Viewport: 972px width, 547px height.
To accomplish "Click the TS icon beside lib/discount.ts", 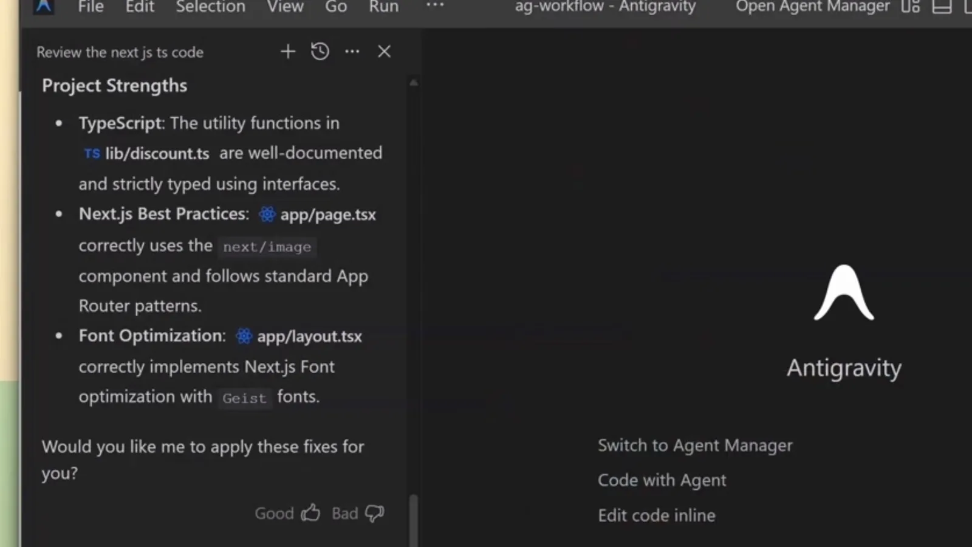I will pos(92,154).
